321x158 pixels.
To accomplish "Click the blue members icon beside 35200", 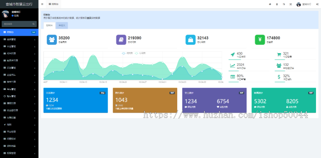I will pyautogui.click(x=52, y=40).
